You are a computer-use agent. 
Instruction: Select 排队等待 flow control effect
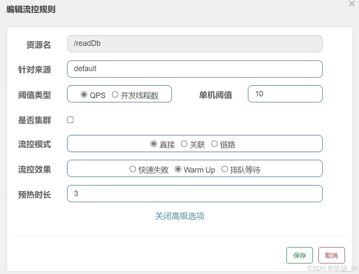224,169
